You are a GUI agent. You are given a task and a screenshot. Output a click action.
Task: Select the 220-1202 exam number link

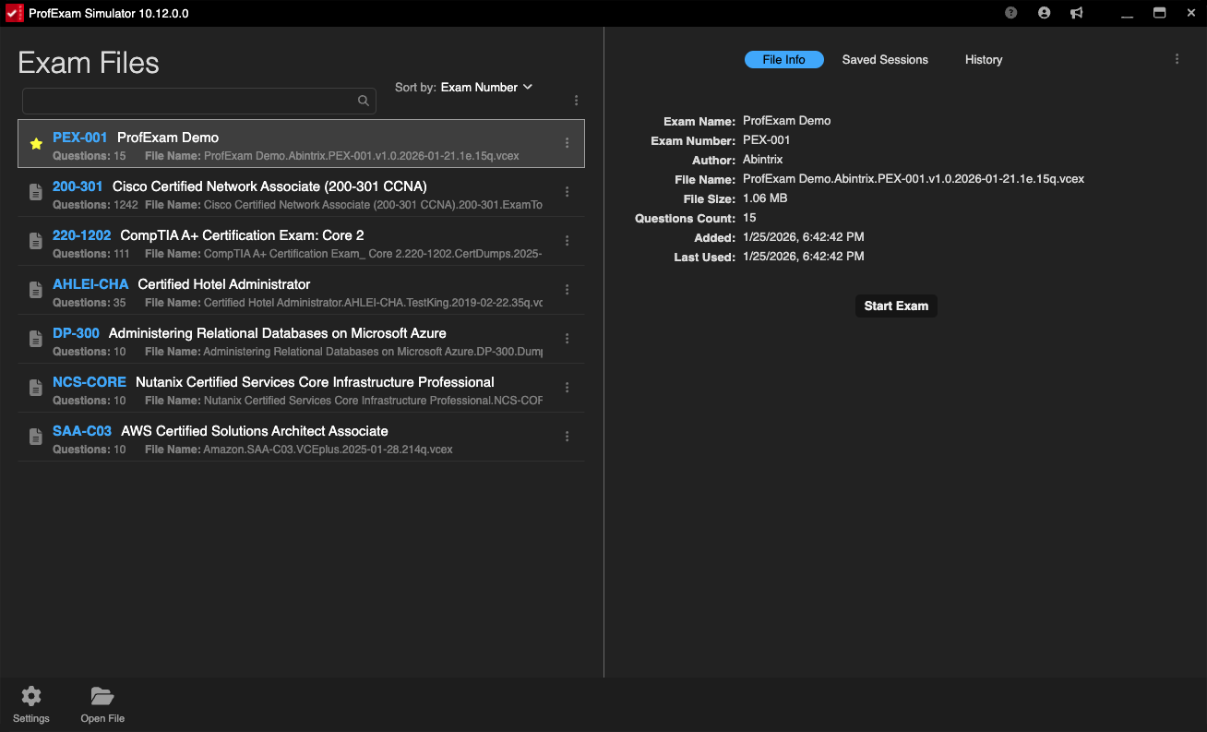coord(82,235)
